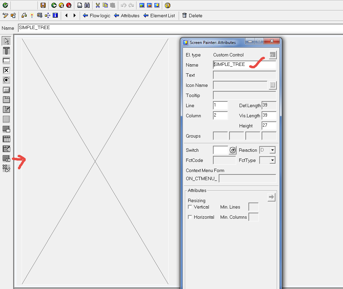Go to Flow logic
343x289 pixels.
pyautogui.click(x=96, y=16)
